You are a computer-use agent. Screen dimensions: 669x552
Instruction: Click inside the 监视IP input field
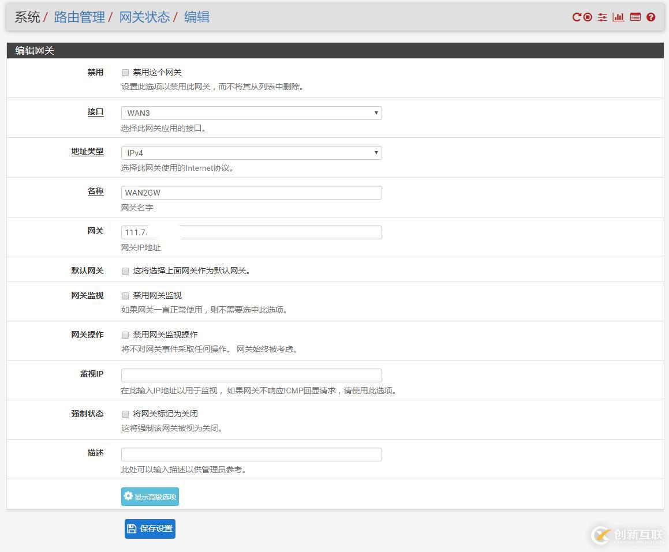[x=251, y=374]
